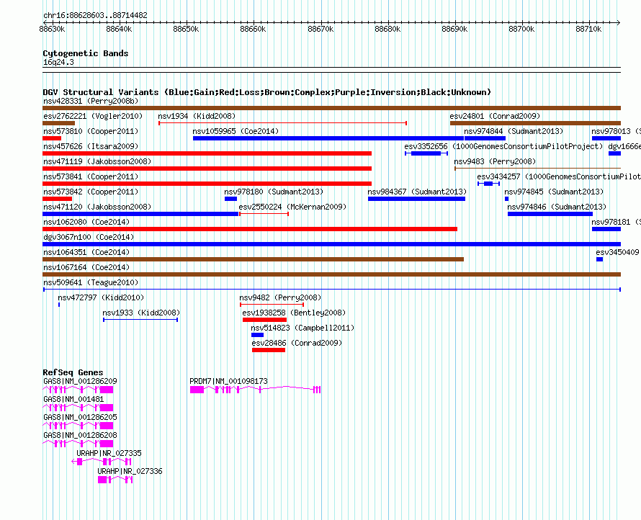
Task: Click the esv24801 (Conrad2009) complex variant label
Action: [x=495, y=116]
